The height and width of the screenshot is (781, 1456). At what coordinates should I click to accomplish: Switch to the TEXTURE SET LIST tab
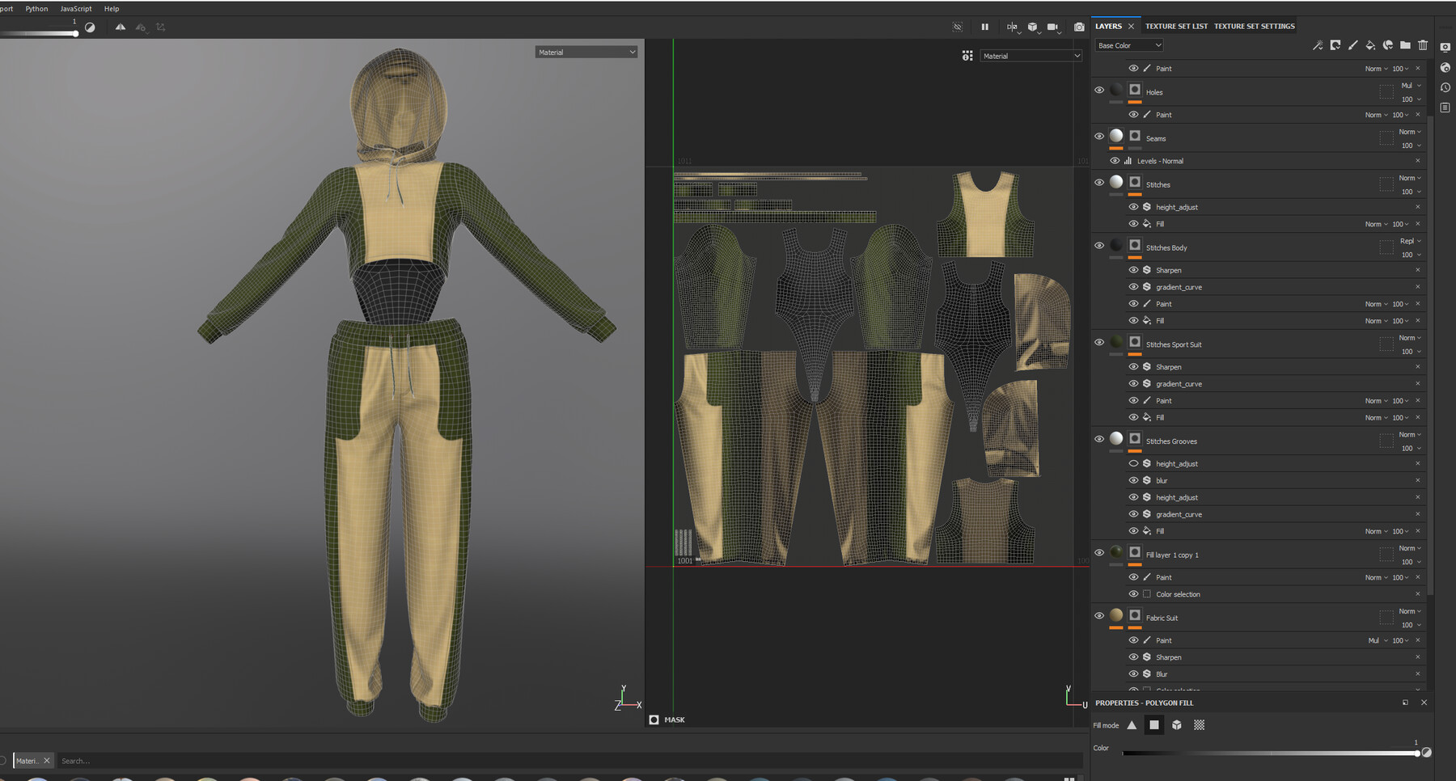pyautogui.click(x=1176, y=25)
